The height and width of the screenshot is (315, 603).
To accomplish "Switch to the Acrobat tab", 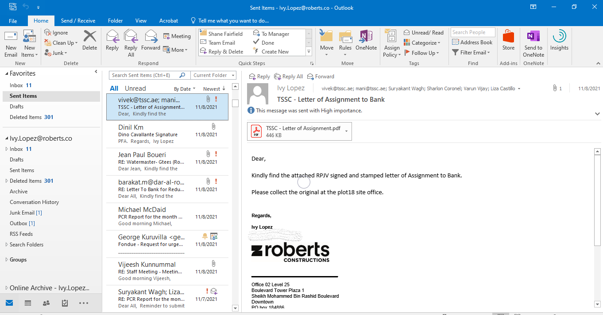I will click(169, 21).
